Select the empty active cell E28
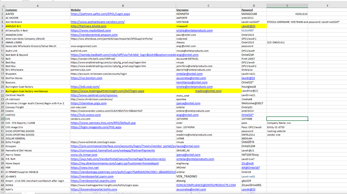Image resolution: width=347 pixels, height=194 pixels. click(x=287, y=119)
